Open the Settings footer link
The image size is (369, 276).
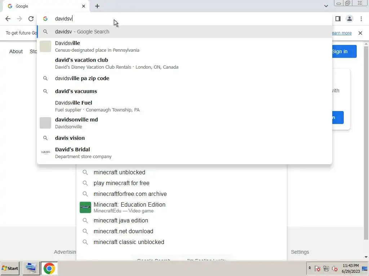300,252
